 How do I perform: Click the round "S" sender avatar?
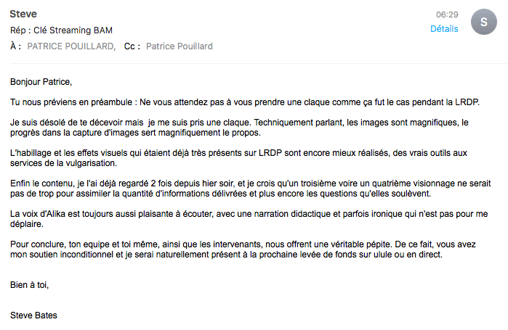484,22
